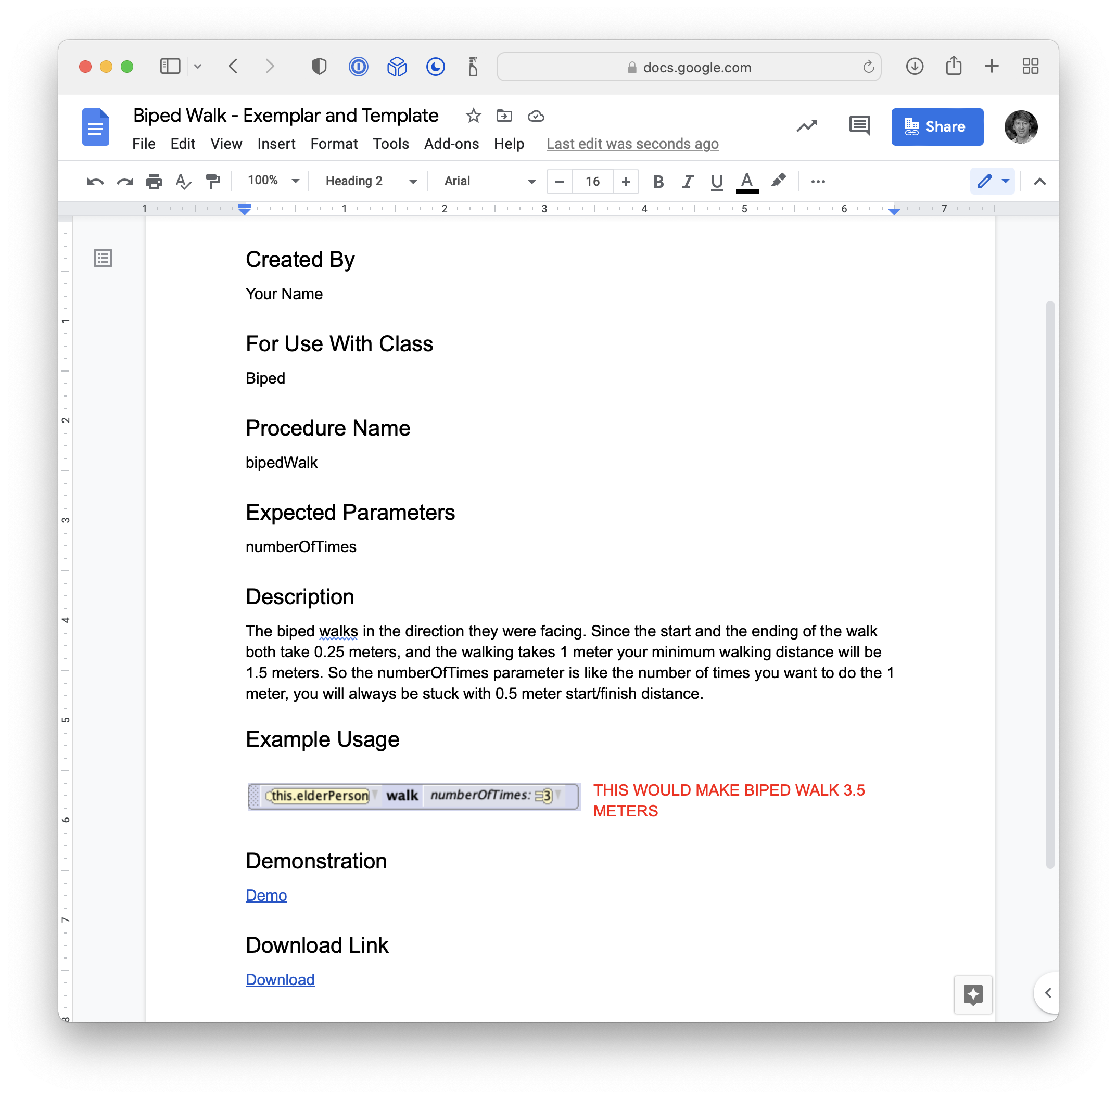Click the Explore button at bottom right
Image resolution: width=1117 pixels, height=1099 pixels.
point(973,994)
